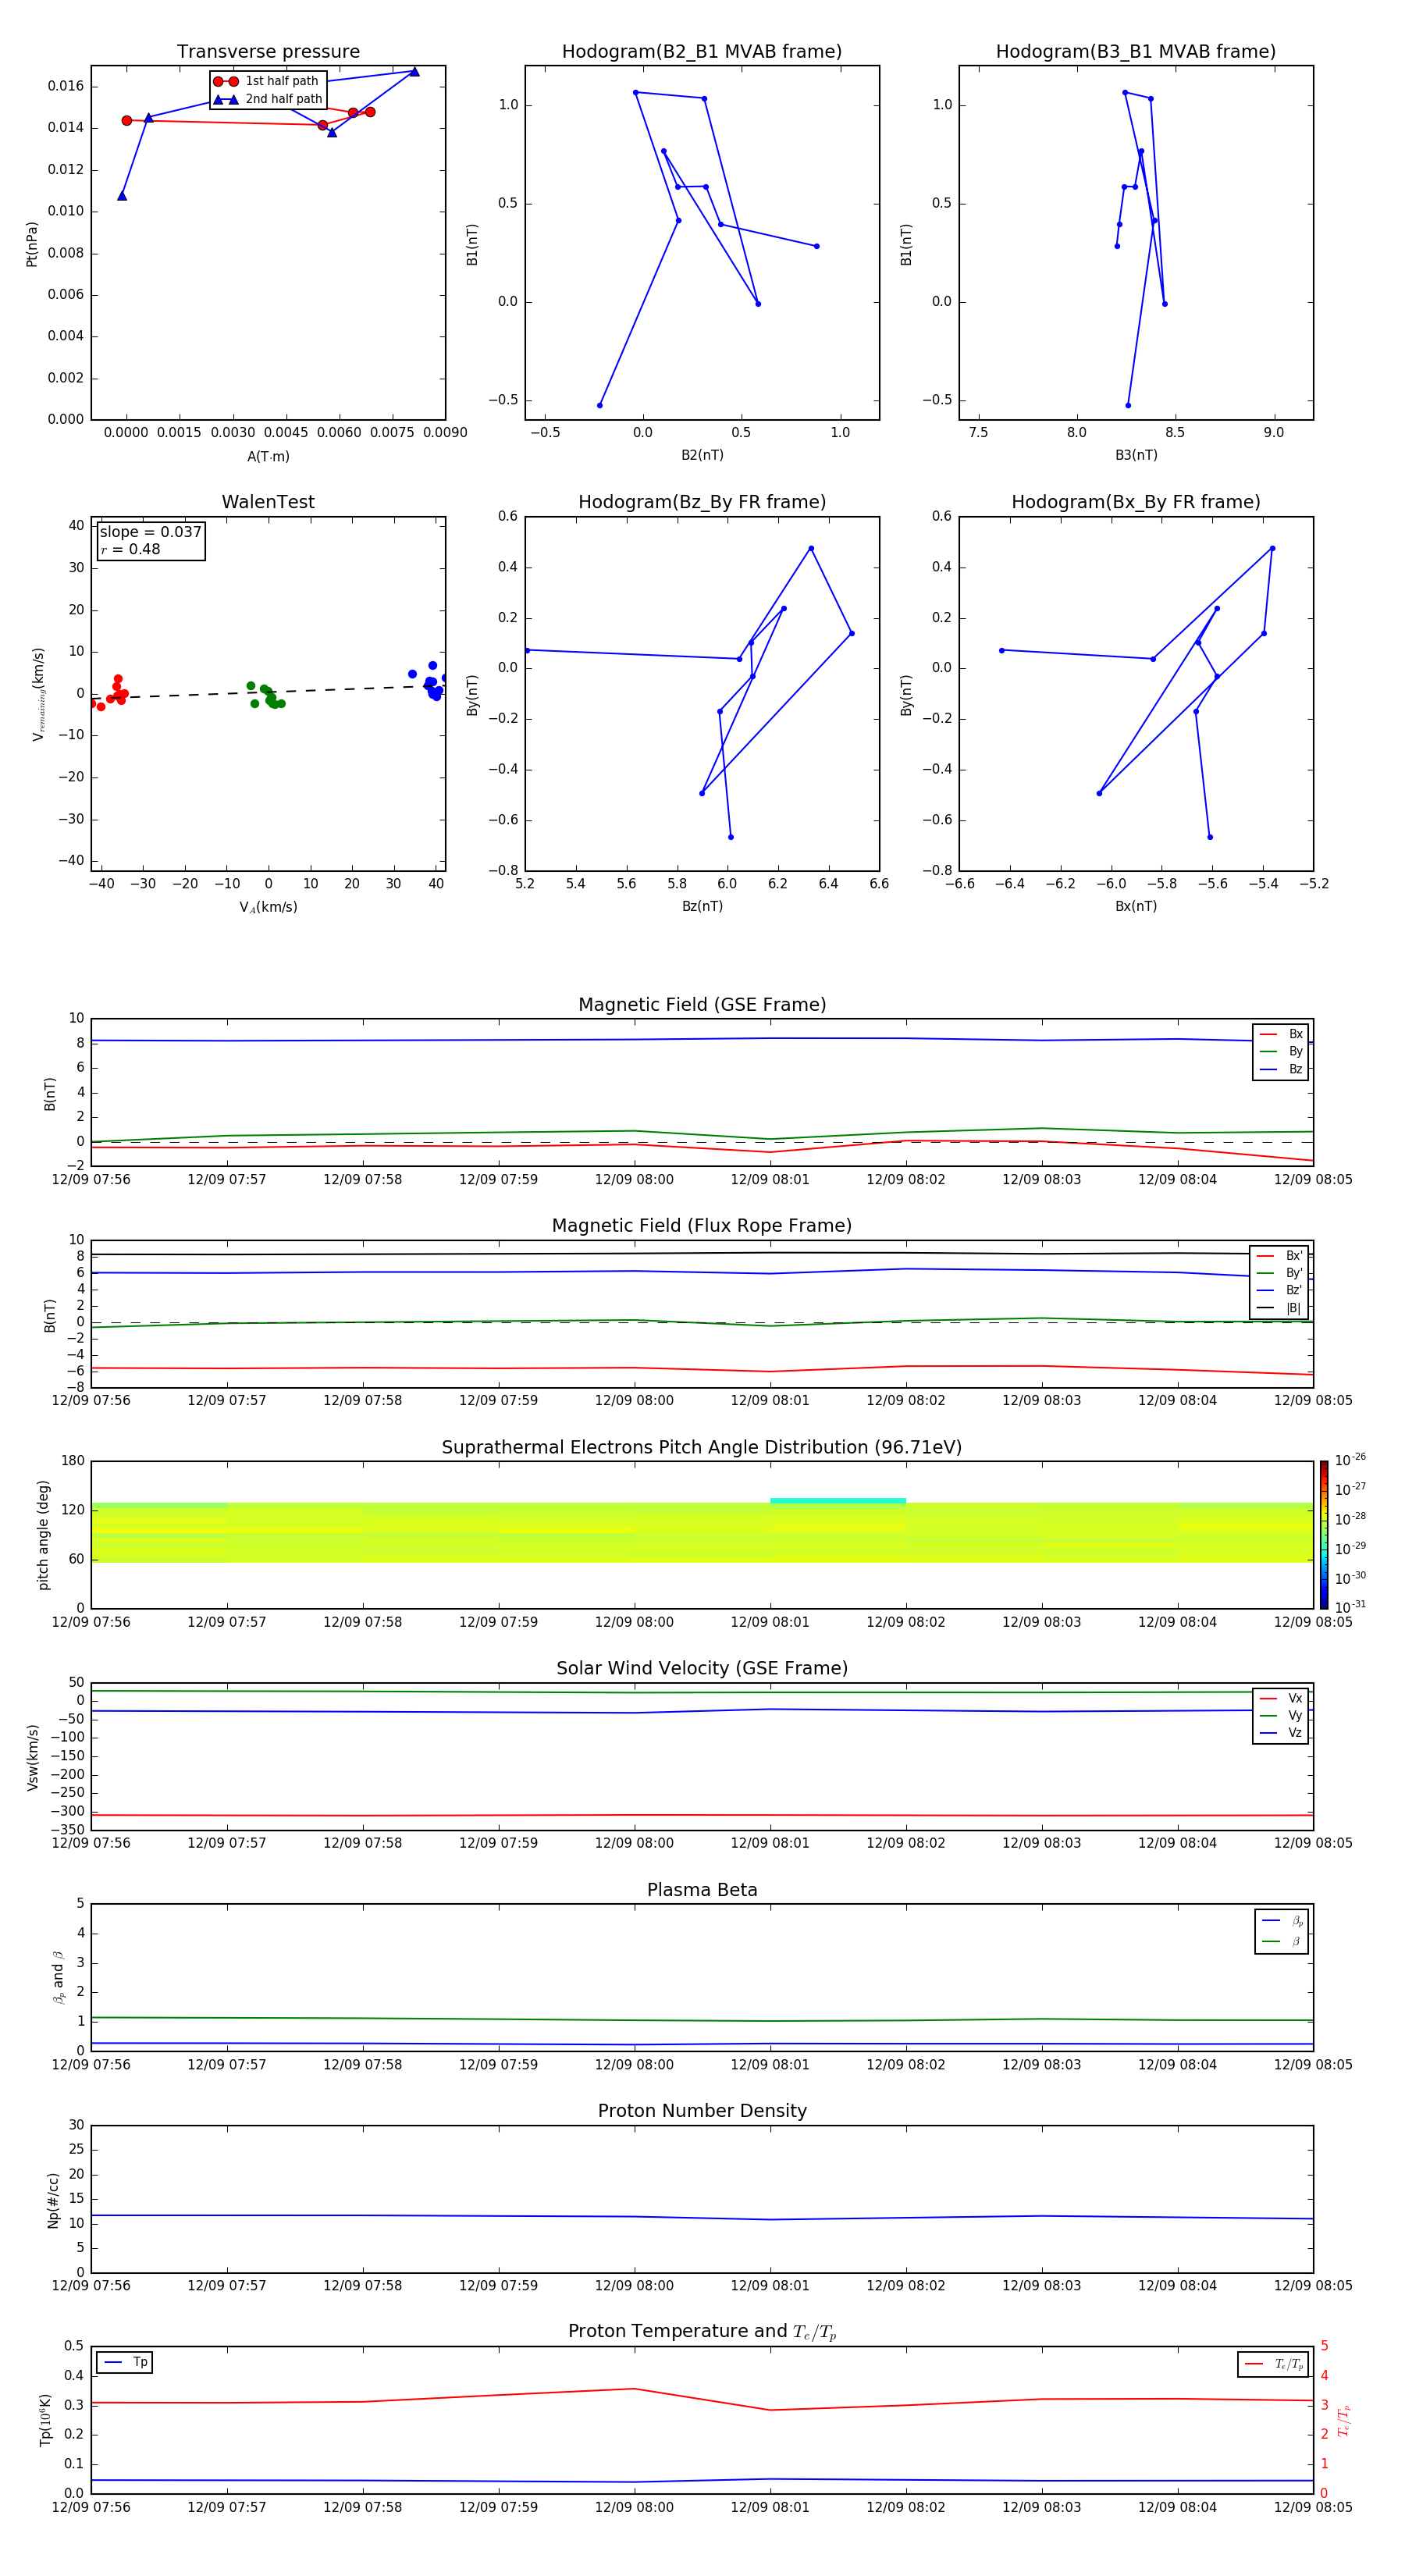This screenshot has width=1405, height=2576.
Task: Click the 'B2(nT)' x-axis label
Action: point(702,455)
